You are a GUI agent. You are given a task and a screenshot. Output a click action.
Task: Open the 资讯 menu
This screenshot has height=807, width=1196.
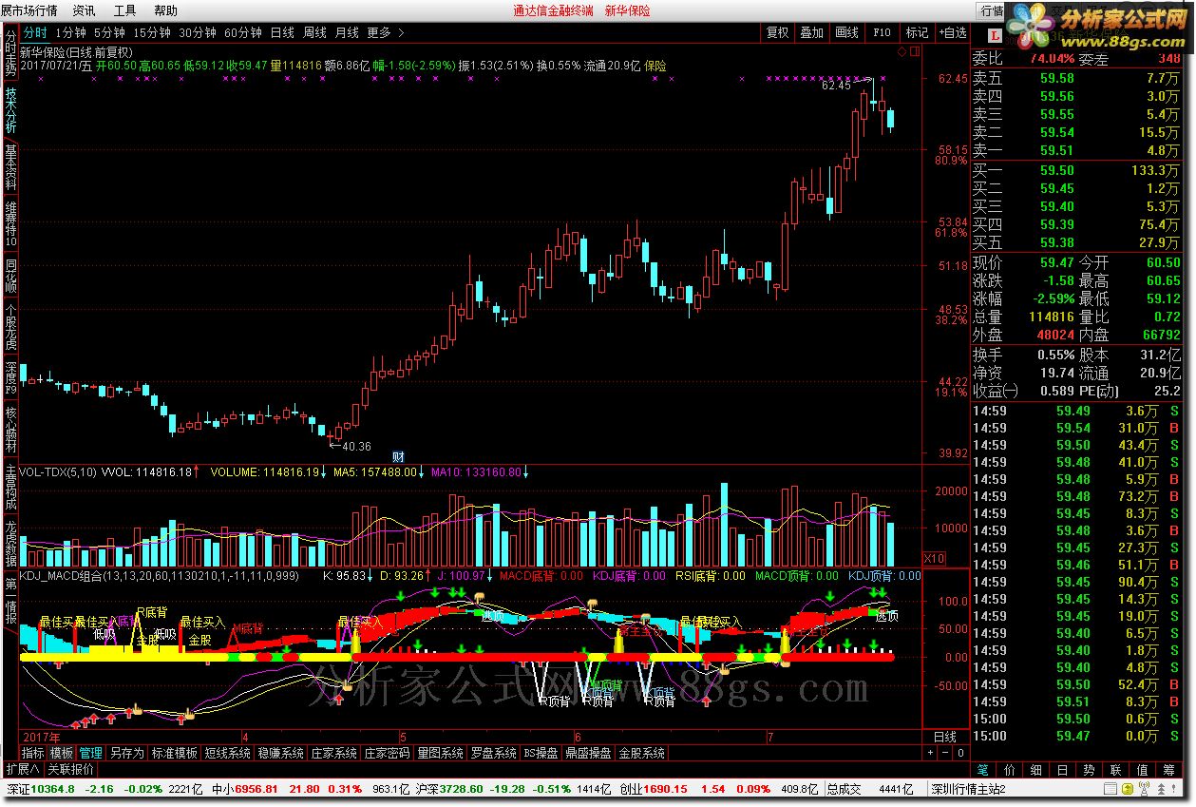84,10
